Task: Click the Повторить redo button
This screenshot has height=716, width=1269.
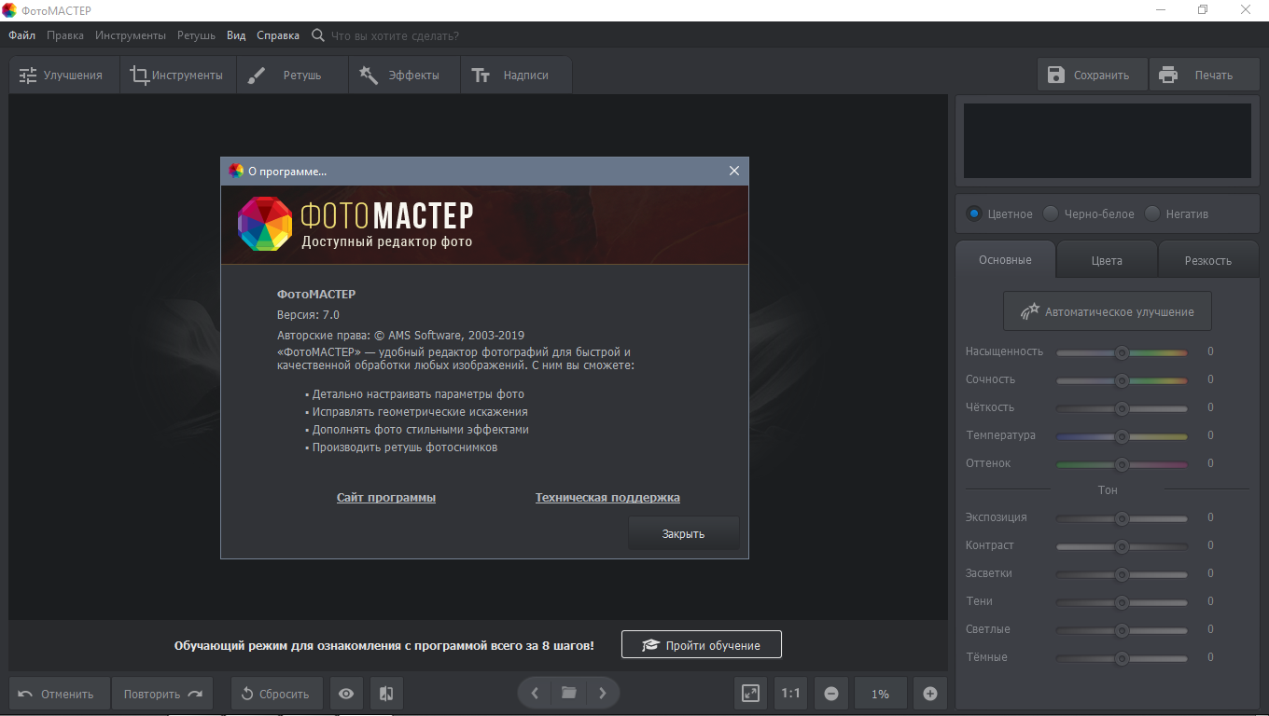Action: point(162,694)
